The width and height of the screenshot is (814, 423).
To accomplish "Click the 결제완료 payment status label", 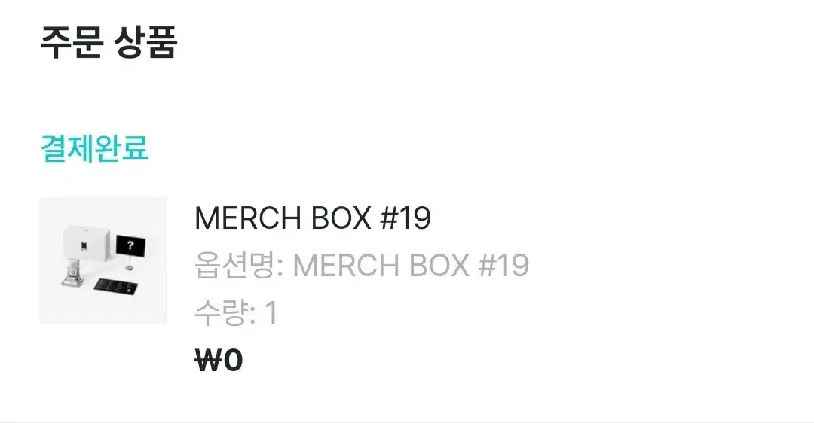I will tap(94, 148).
